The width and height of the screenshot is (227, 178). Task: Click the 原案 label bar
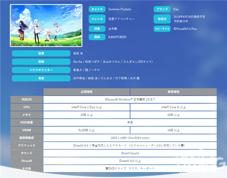tap(41, 53)
